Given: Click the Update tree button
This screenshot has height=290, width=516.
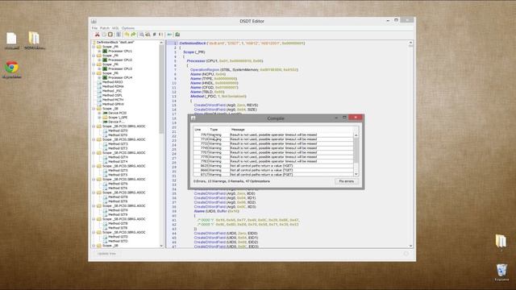Looking at the screenshot, I should [x=106, y=254].
